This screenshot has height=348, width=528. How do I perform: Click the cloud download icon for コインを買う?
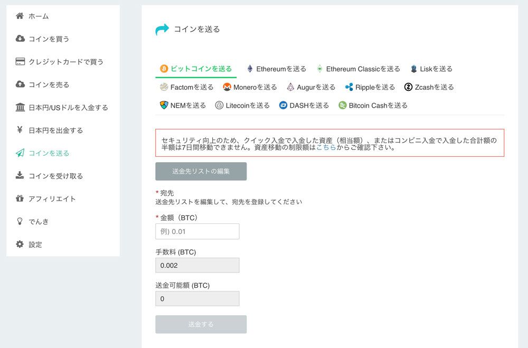(20, 39)
